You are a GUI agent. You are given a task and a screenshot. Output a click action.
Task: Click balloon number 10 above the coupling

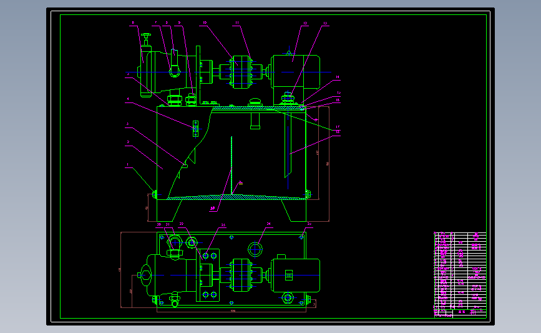[x=205, y=22]
